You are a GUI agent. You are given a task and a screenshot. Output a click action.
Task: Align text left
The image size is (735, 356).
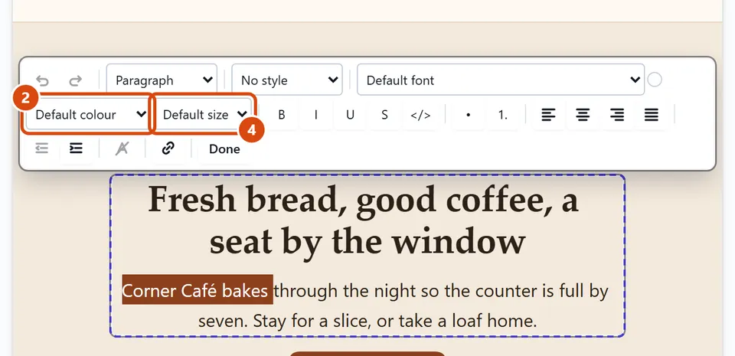[548, 115]
